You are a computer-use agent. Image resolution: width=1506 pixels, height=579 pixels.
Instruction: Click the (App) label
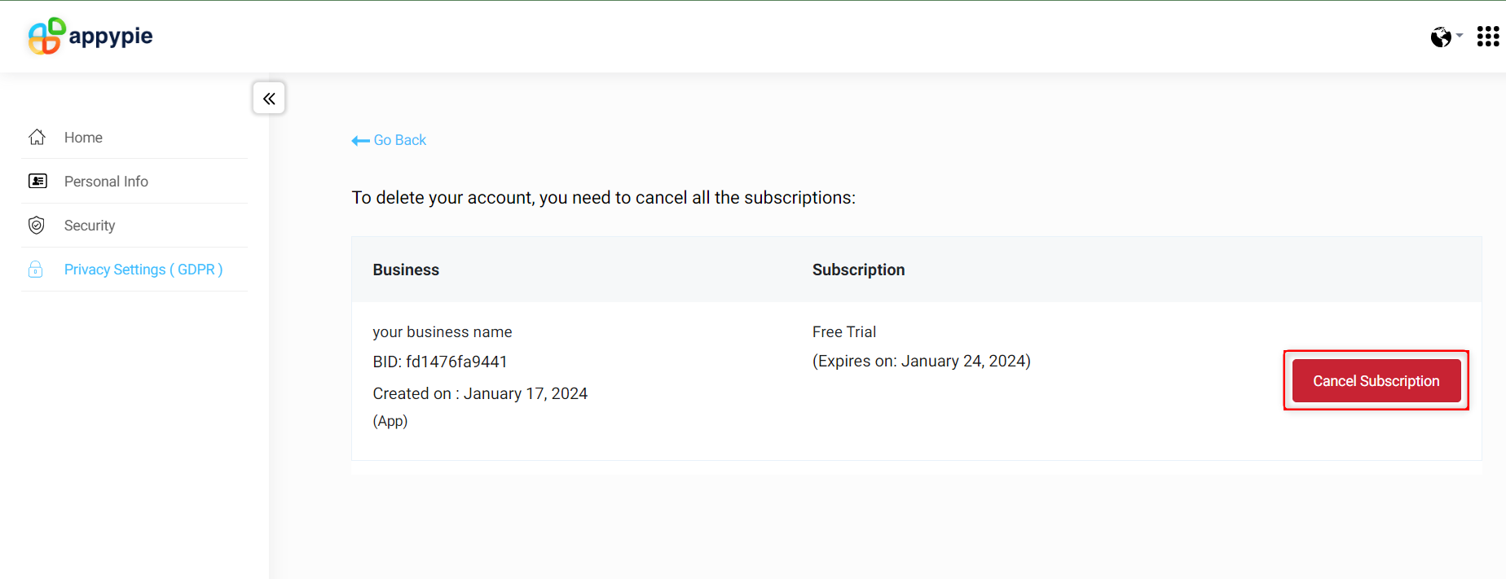point(390,421)
